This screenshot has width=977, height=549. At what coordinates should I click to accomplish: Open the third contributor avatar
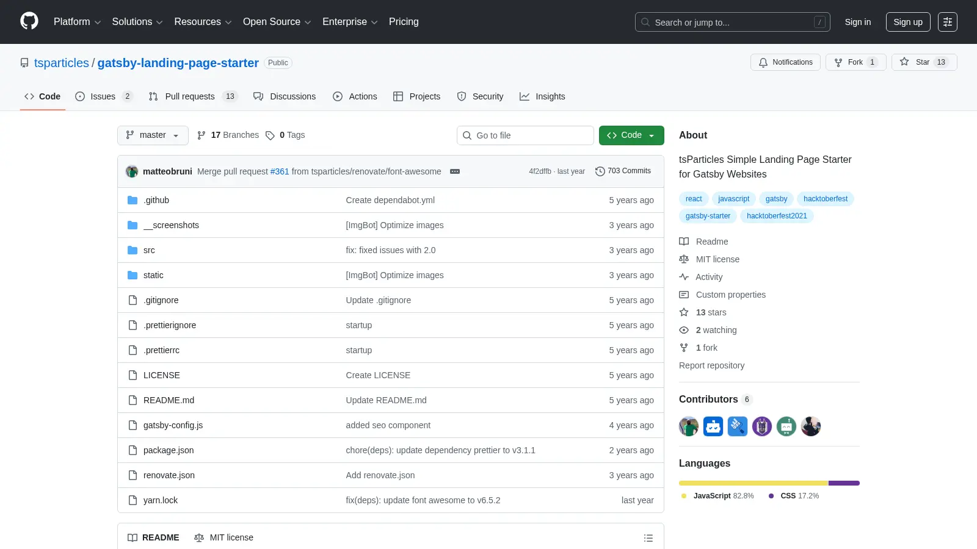(738, 426)
